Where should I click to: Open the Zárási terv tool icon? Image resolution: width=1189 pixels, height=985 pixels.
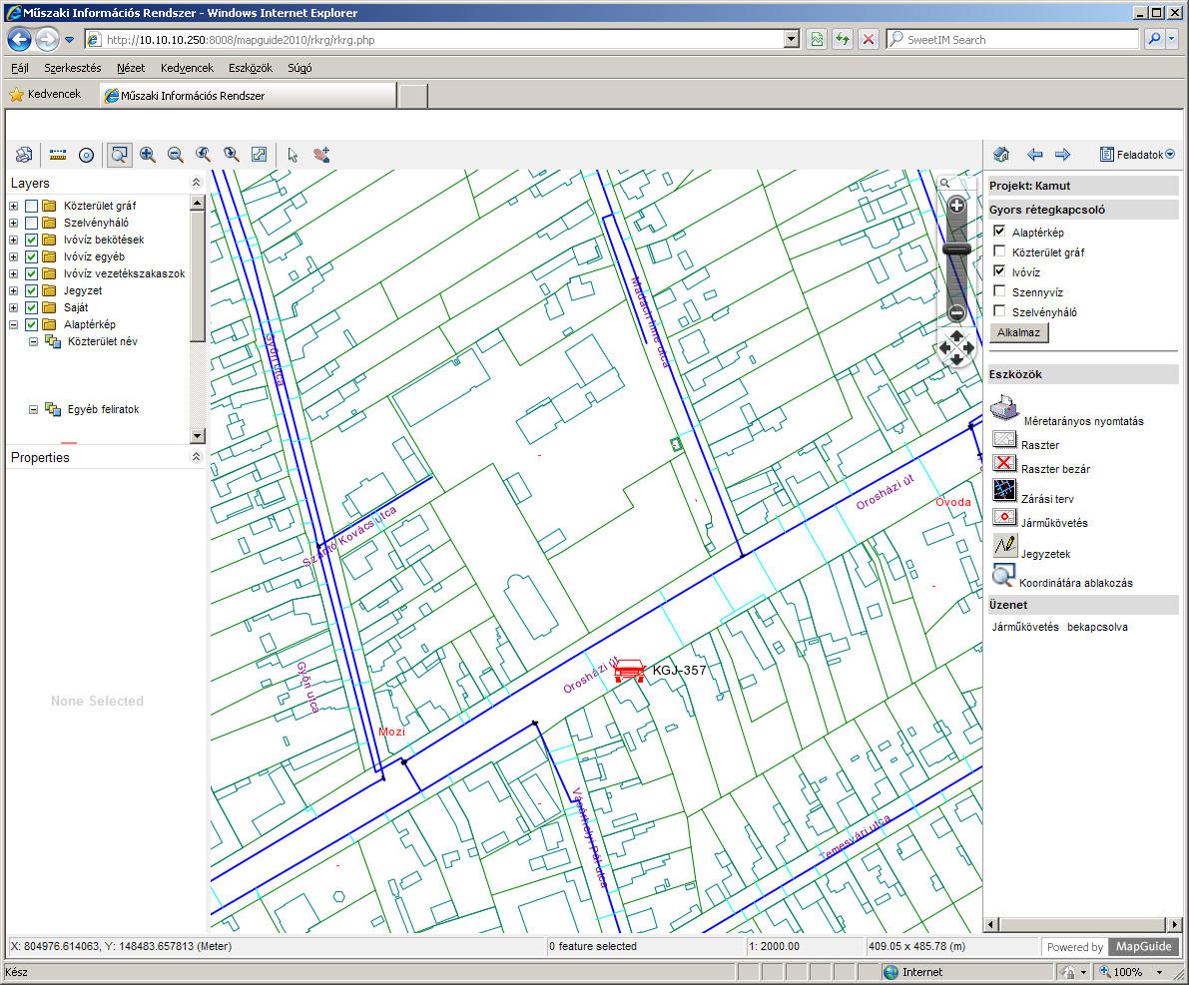1004,490
